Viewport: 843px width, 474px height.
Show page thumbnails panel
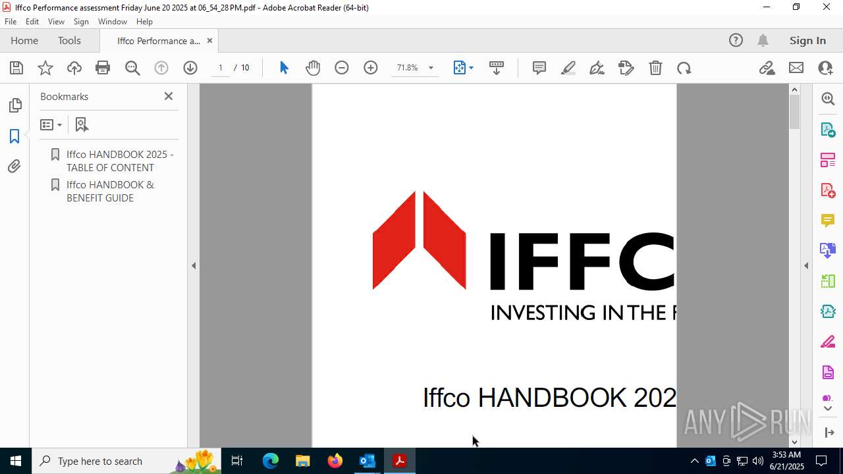[x=14, y=105]
